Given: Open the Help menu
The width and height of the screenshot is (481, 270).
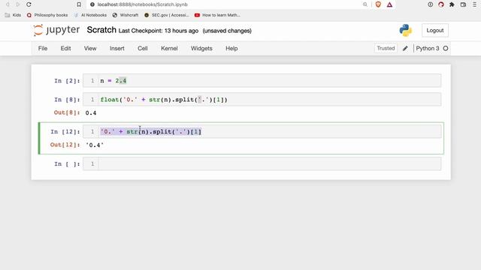Looking at the screenshot, I should pyautogui.click(x=231, y=48).
